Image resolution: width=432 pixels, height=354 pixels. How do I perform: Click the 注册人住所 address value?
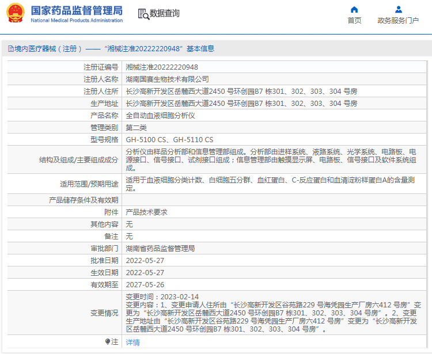[x=241, y=92]
